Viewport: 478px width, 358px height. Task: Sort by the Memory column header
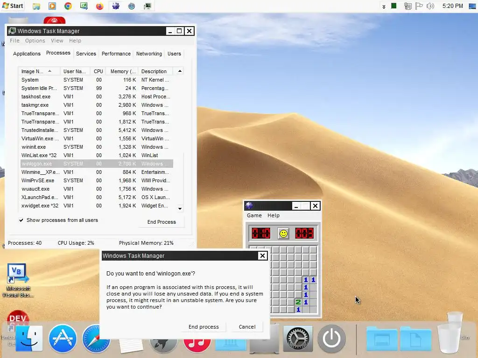(x=123, y=71)
